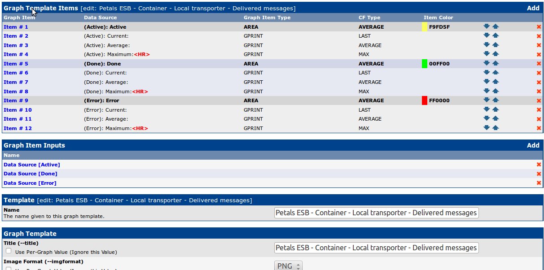Move Item # 5 up with arrow
The width and height of the screenshot is (544, 270).
(496, 63)
